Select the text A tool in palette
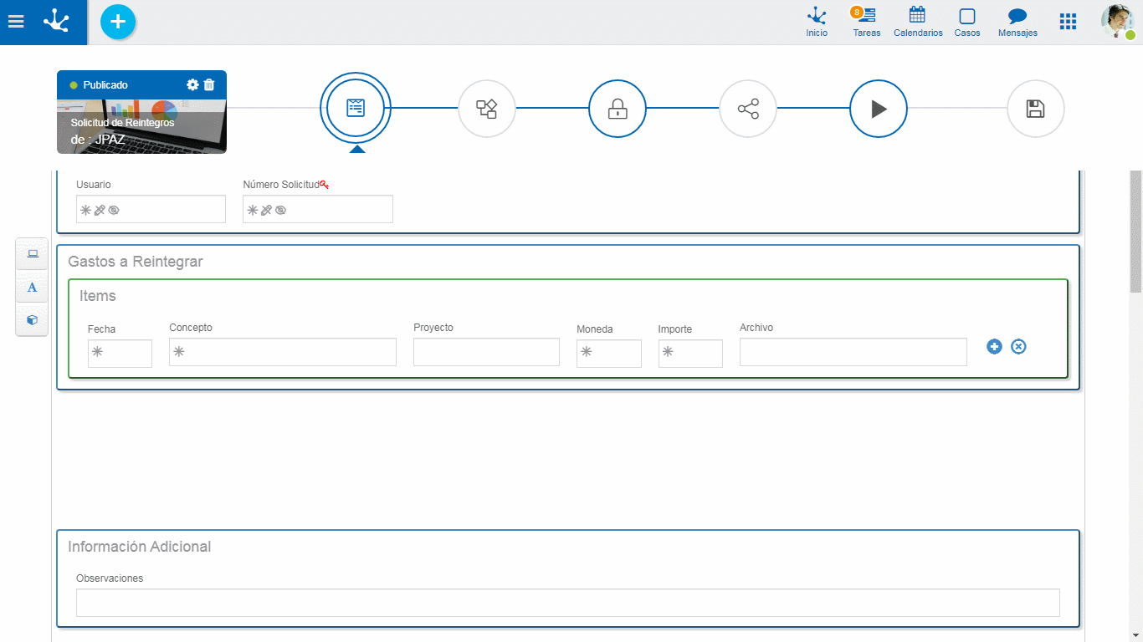The width and height of the screenshot is (1143, 642). point(33,287)
